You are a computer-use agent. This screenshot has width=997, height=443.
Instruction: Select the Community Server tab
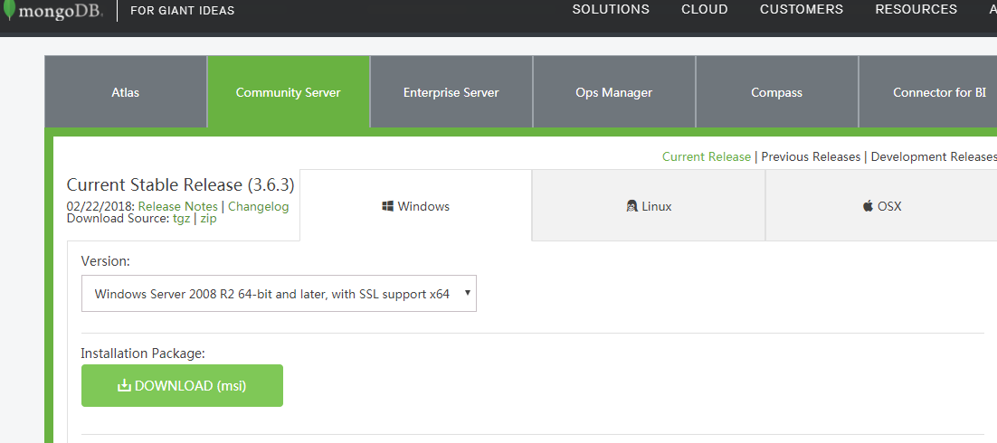pyautogui.click(x=288, y=92)
